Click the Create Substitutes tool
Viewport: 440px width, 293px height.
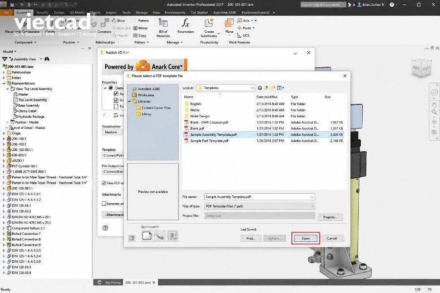[x=209, y=27]
